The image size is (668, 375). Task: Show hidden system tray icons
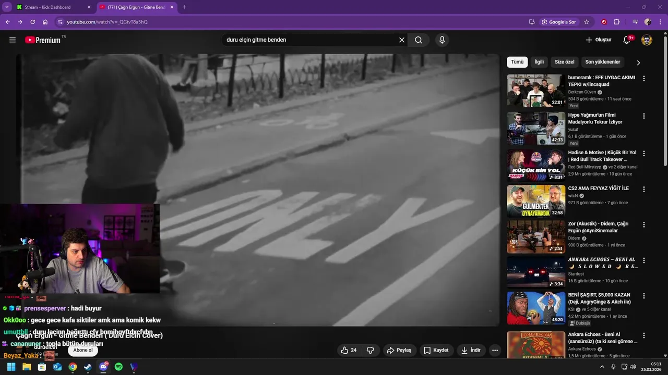pyautogui.click(x=602, y=367)
